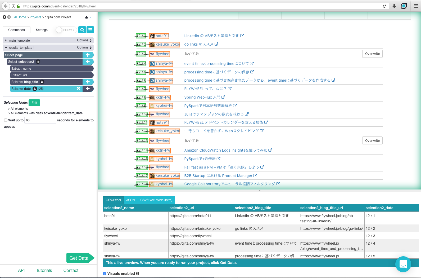Open Options for results_template1

[84, 47]
